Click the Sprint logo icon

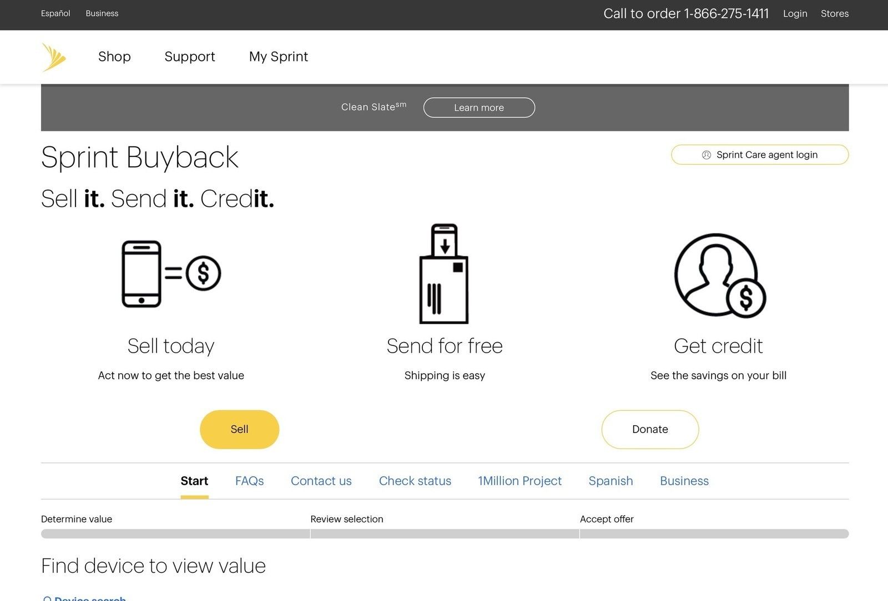click(x=54, y=57)
